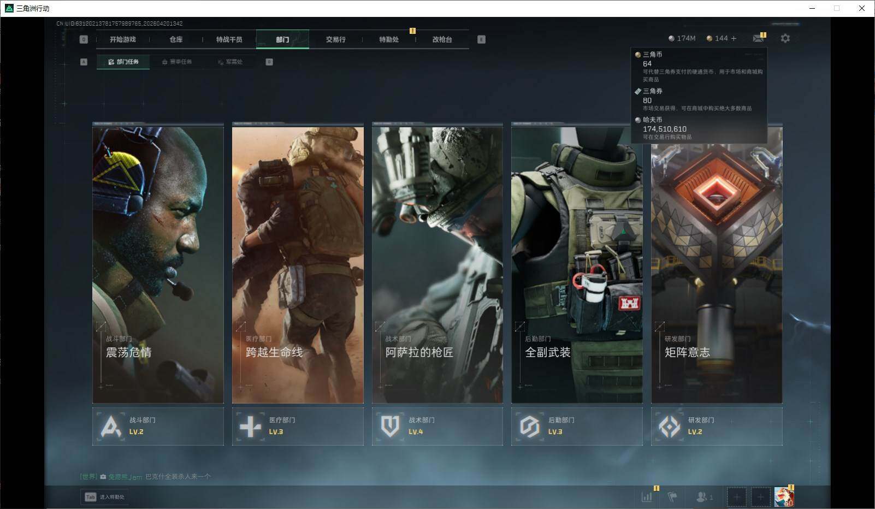Image resolution: width=875 pixels, height=509 pixels.
Task: Click the player avatar portrait
Action: pos(784,497)
